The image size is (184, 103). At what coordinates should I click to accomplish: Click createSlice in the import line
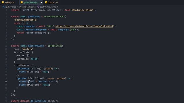tap(54, 10)
